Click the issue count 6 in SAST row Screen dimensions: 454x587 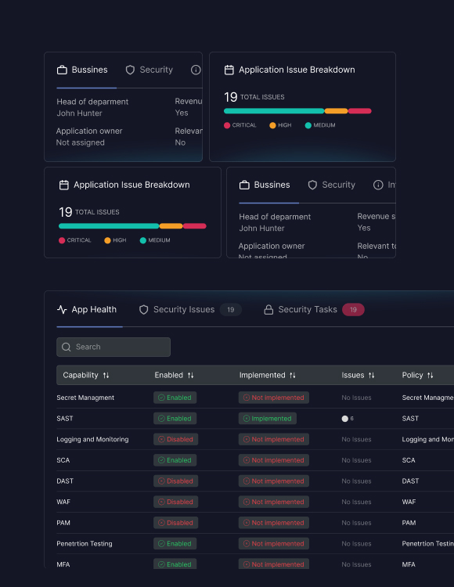pyautogui.click(x=351, y=419)
